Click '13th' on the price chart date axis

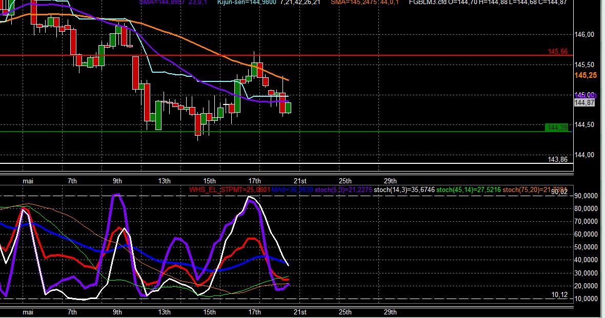164,181
